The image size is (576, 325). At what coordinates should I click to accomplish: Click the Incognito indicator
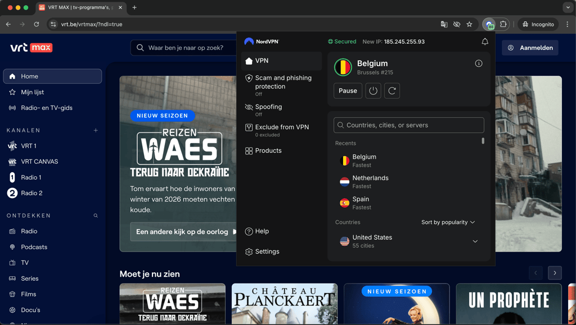[538, 24]
